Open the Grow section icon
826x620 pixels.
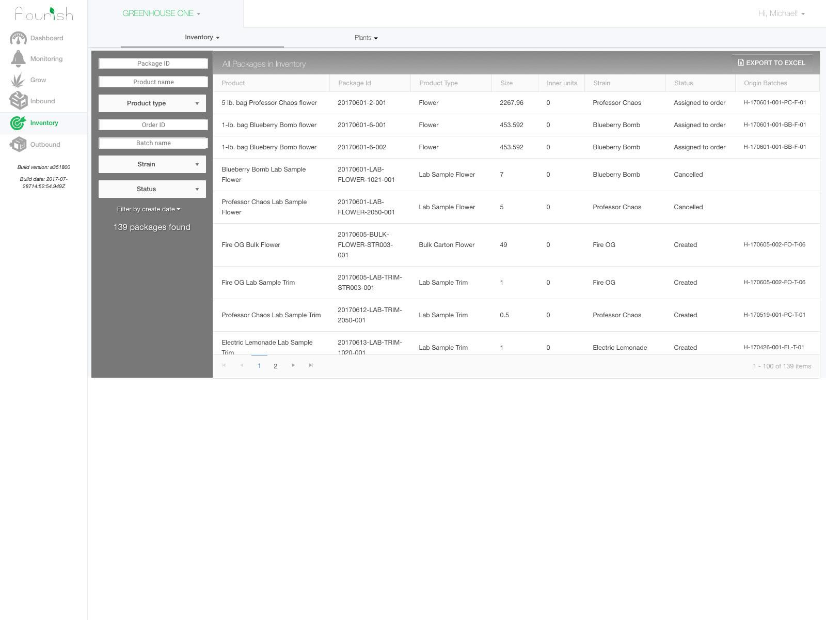click(19, 79)
